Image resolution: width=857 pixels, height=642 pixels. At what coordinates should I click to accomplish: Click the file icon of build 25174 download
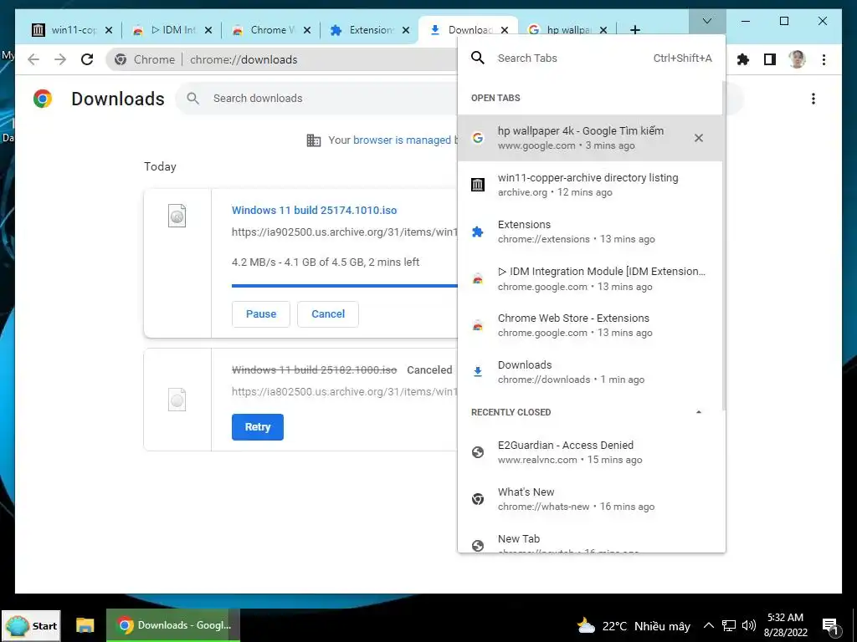(177, 215)
